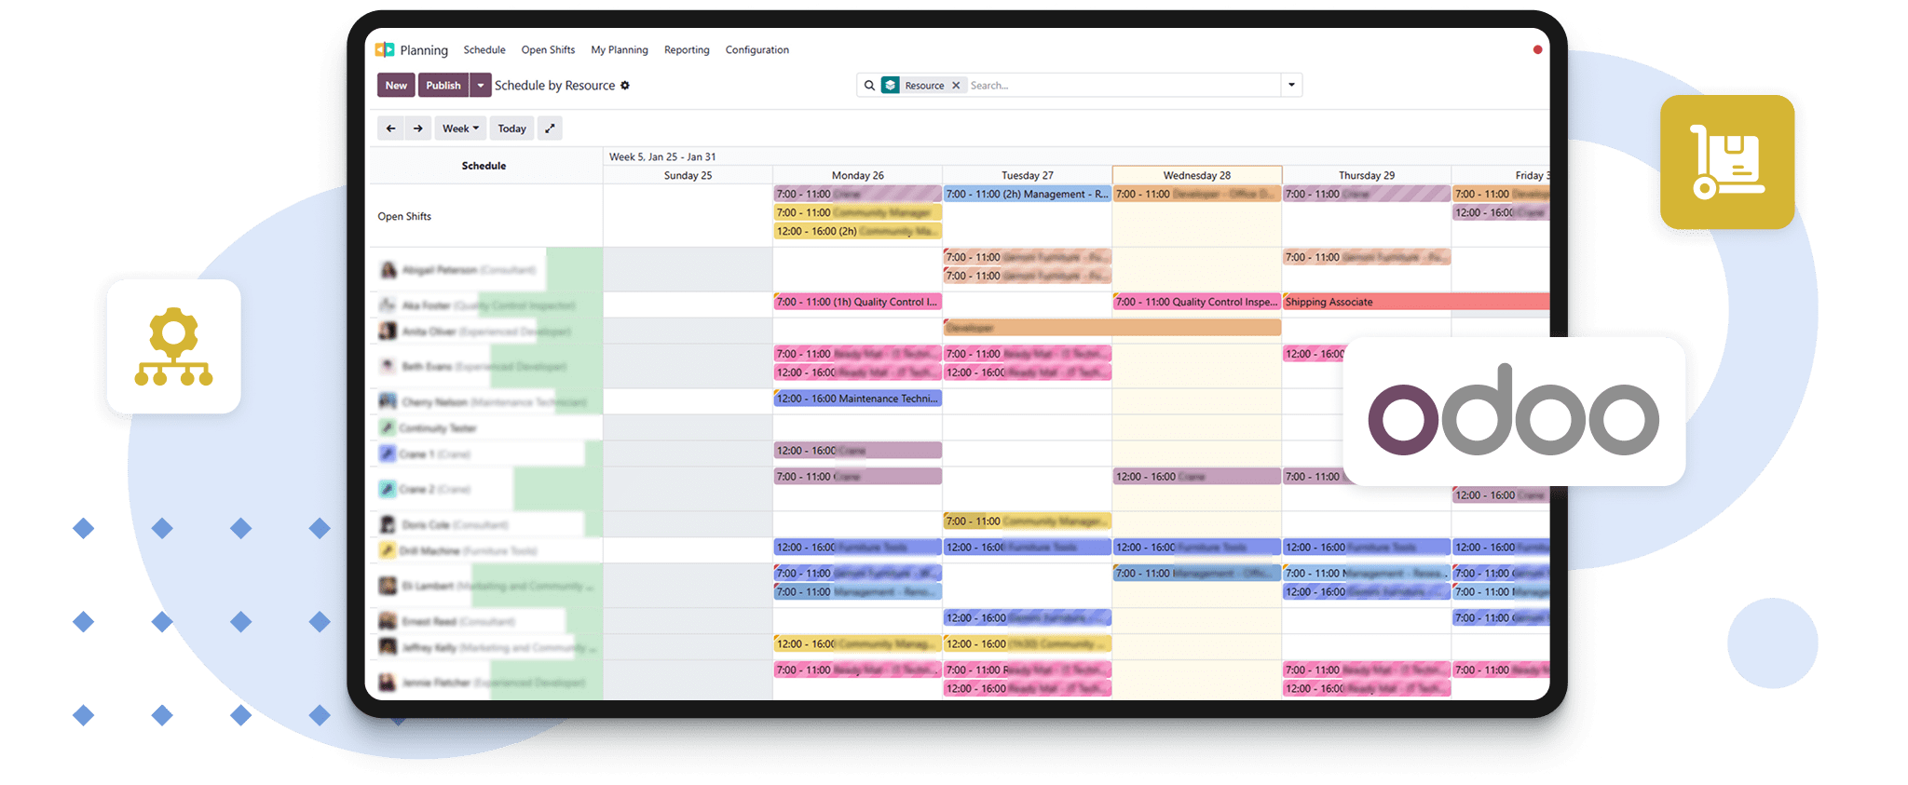This screenshot has height=785, width=1908.
Task: Remove the Resource facet with its X
Action: click(956, 86)
